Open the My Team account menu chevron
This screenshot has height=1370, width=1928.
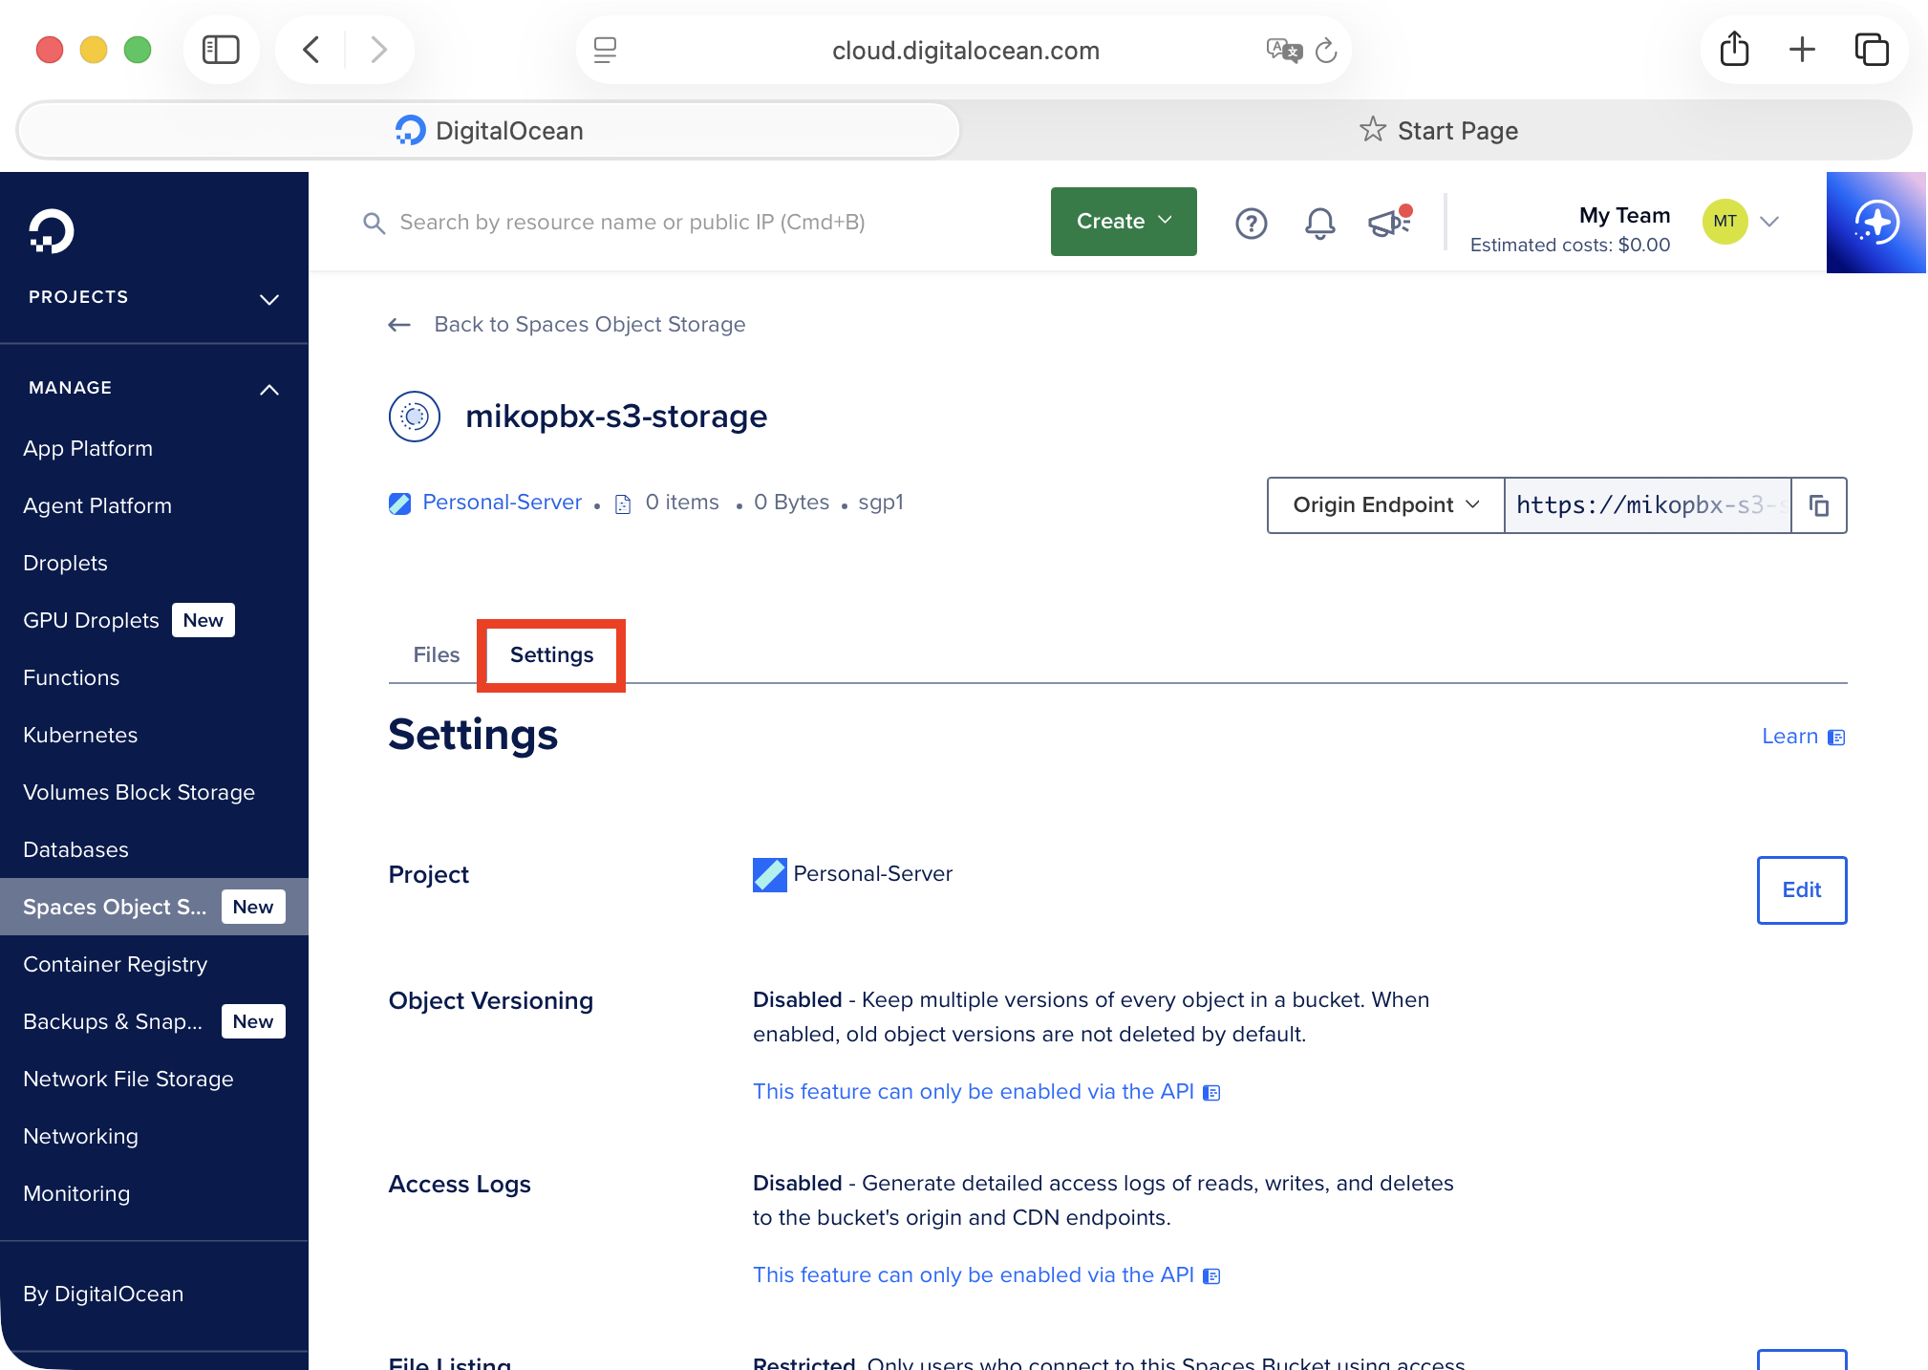1769,222
